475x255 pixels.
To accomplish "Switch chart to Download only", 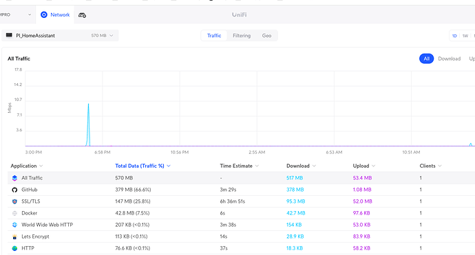I will point(449,58).
